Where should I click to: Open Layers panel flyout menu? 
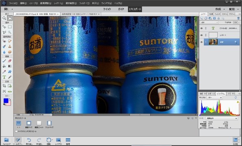point(239,14)
